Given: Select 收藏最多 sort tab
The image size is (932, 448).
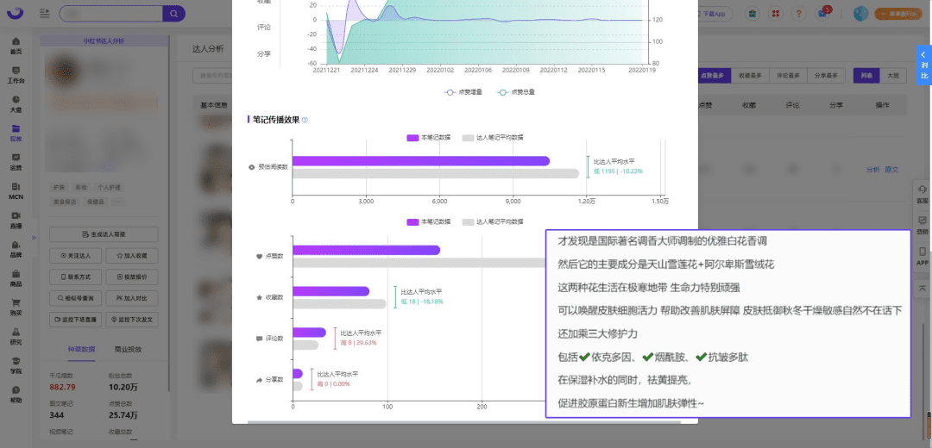Looking at the screenshot, I should tap(748, 76).
